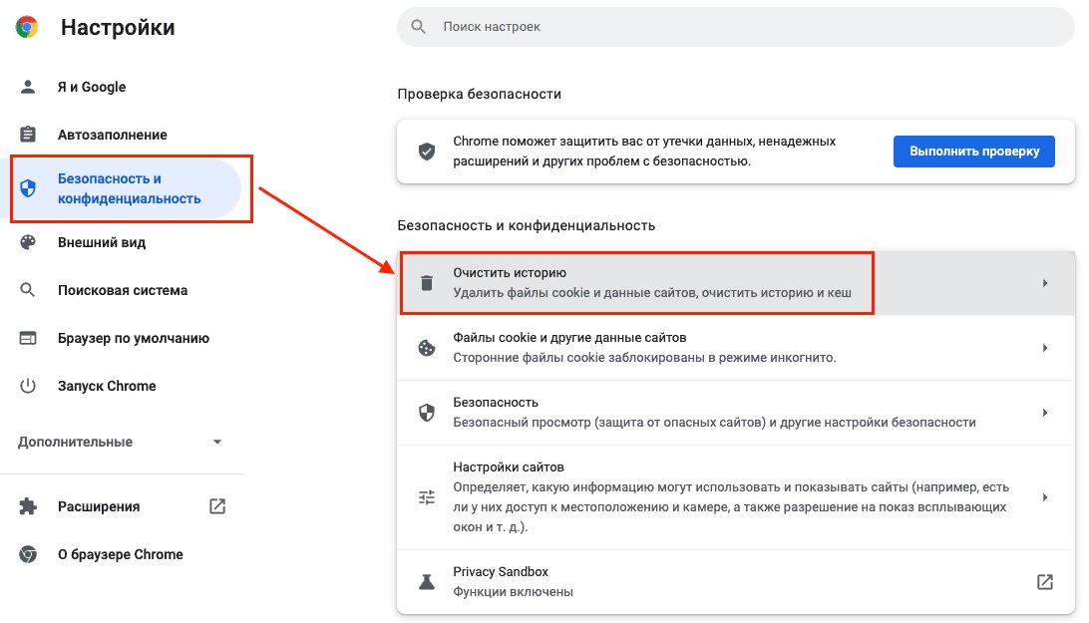The width and height of the screenshot is (1089, 623).
Task: Click the cookie icon for Файлы cookie
Action: pyautogui.click(x=427, y=348)
